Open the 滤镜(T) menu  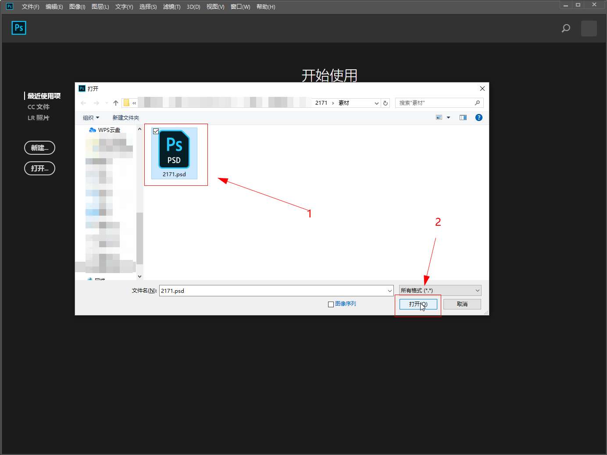(171, 7)
